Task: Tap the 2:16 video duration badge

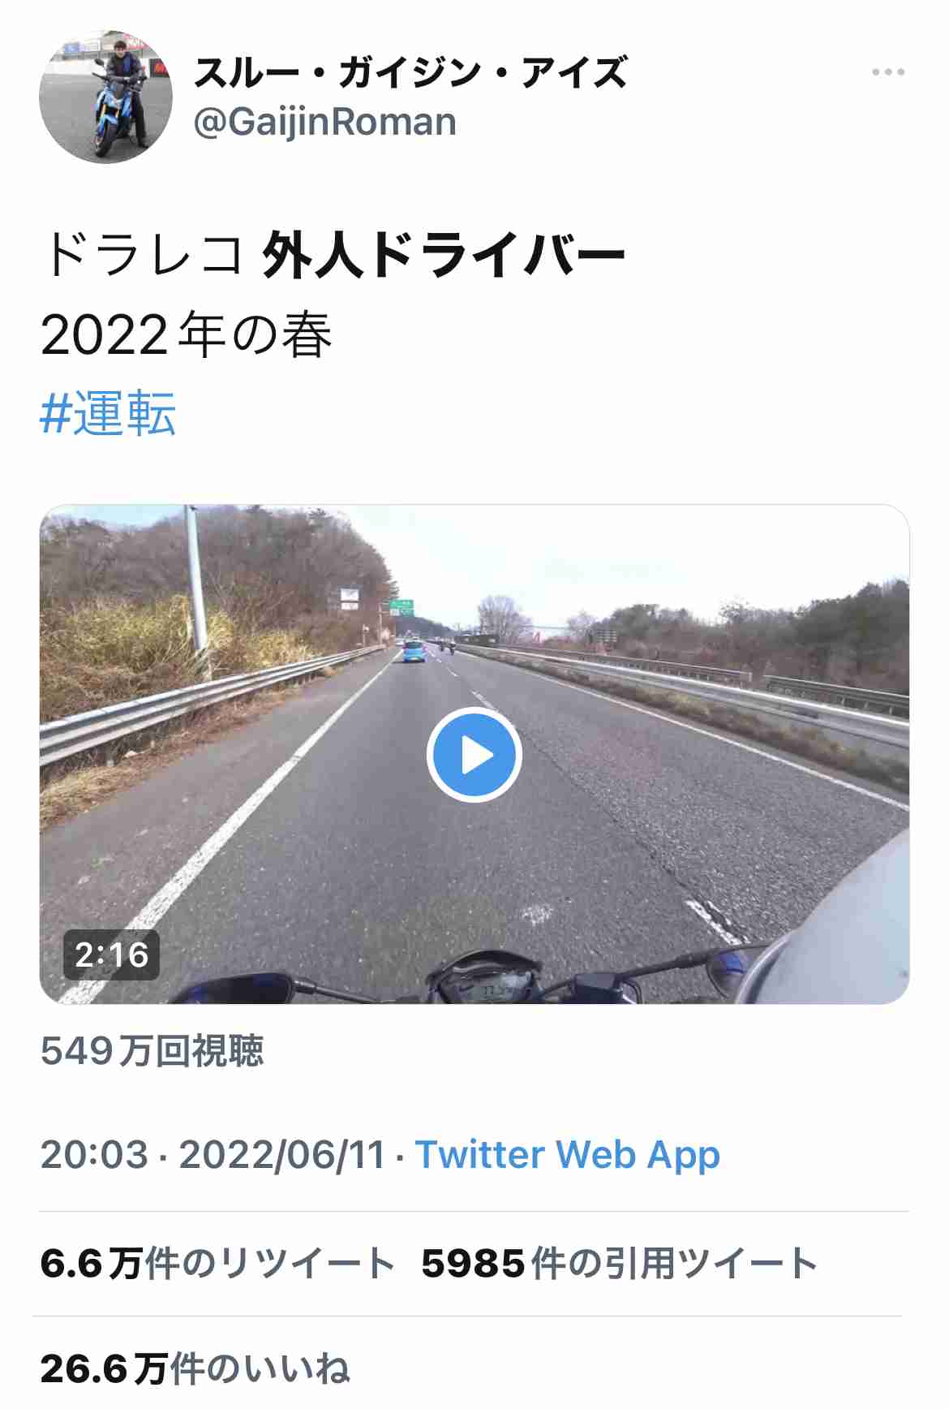Action: [112, 954]
